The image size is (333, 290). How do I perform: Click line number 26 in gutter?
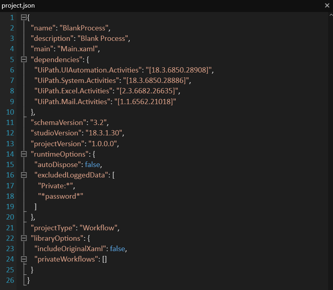10,280
